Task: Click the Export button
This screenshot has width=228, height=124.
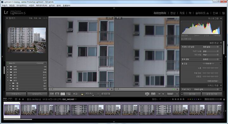Action: coord(37,94)
